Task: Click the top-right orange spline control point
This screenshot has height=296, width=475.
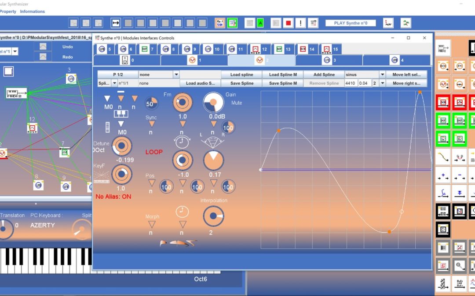Action: 420,92
